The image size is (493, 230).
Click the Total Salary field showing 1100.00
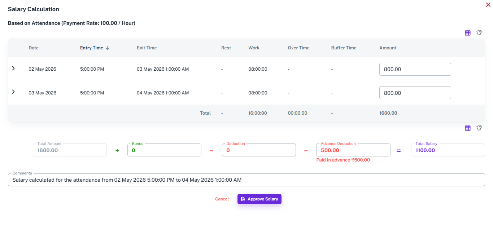coord(448,150)
